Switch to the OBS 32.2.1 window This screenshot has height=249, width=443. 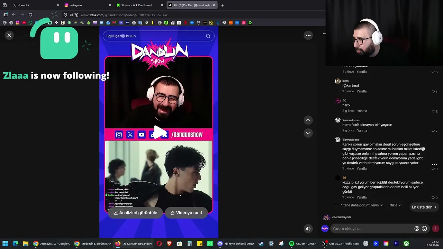tap(340, 243)
